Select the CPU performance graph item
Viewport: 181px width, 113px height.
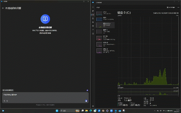click(x=105, y=13)
